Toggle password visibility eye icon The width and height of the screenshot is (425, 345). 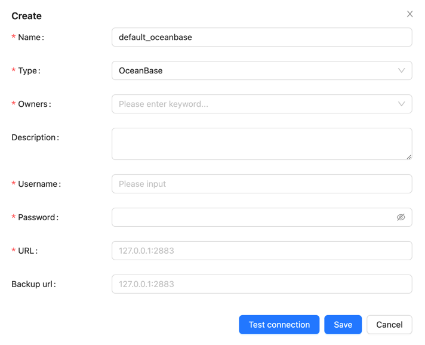pyautogui.click(x=401, y=217)
